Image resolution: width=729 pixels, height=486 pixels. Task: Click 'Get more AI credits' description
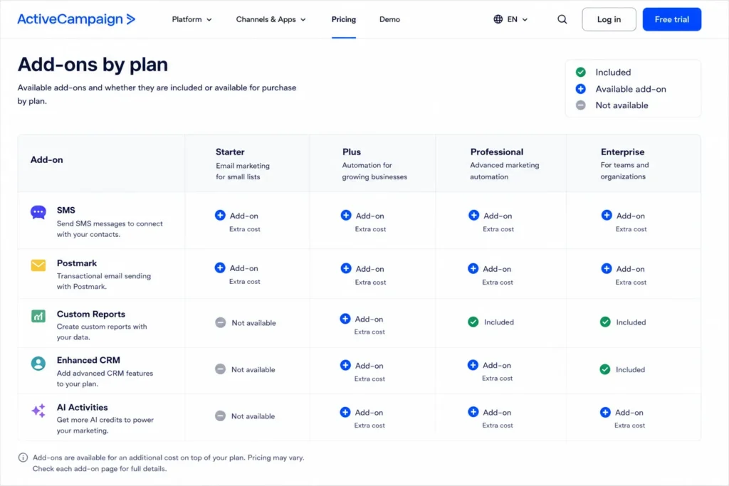point(105,425)
